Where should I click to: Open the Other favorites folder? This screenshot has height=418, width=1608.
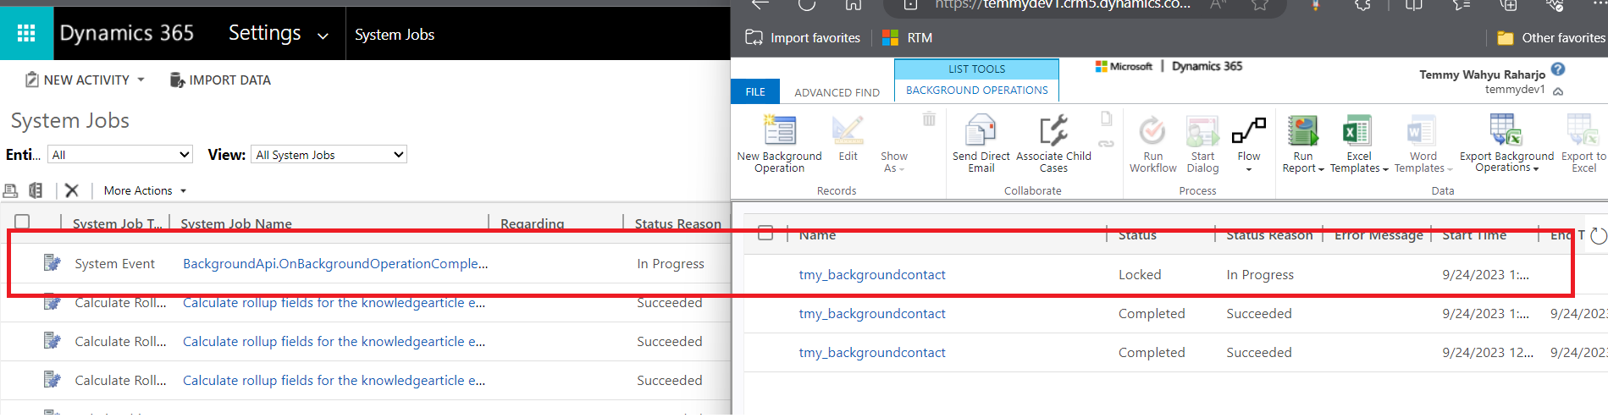click(x=1551, y=37)
